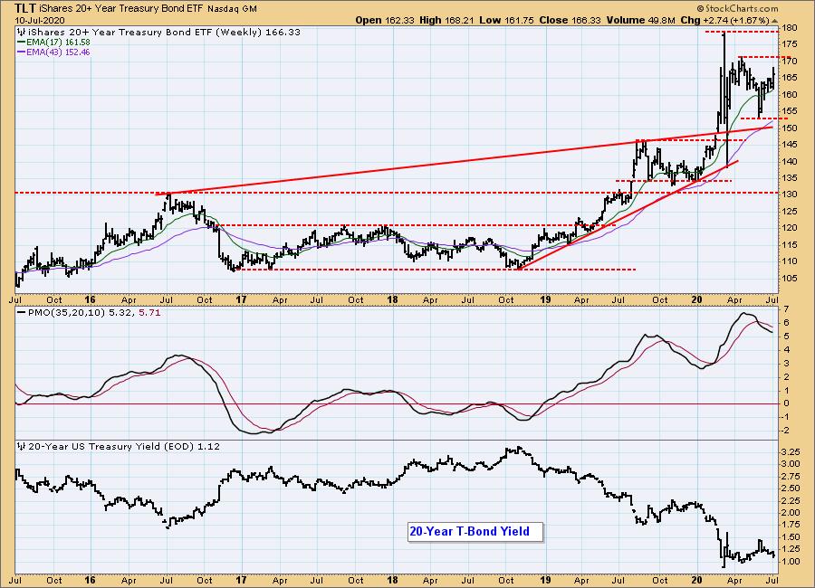Click the Chg +2.74 (+1.67%) value
This screenshot has width=815, height=588.
(x=724, y=20)
